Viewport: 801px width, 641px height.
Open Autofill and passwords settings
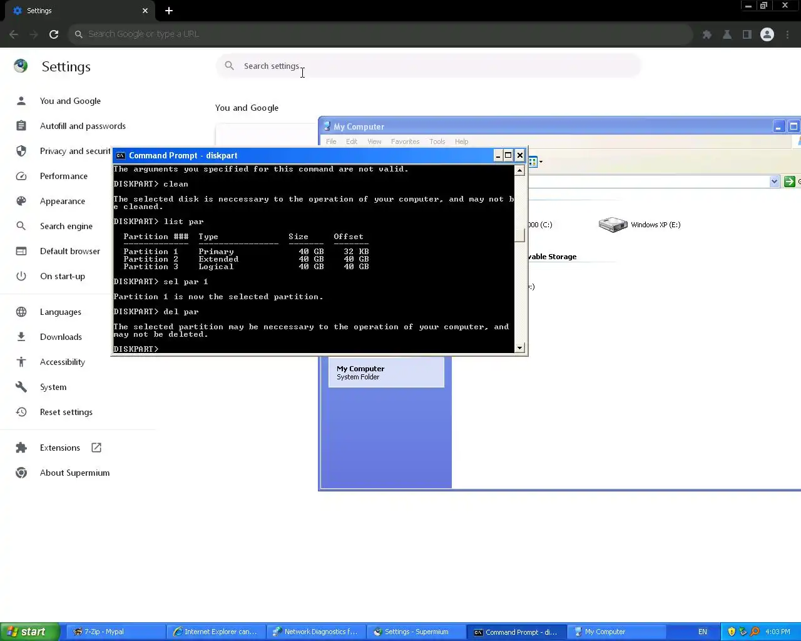point(83,126)
